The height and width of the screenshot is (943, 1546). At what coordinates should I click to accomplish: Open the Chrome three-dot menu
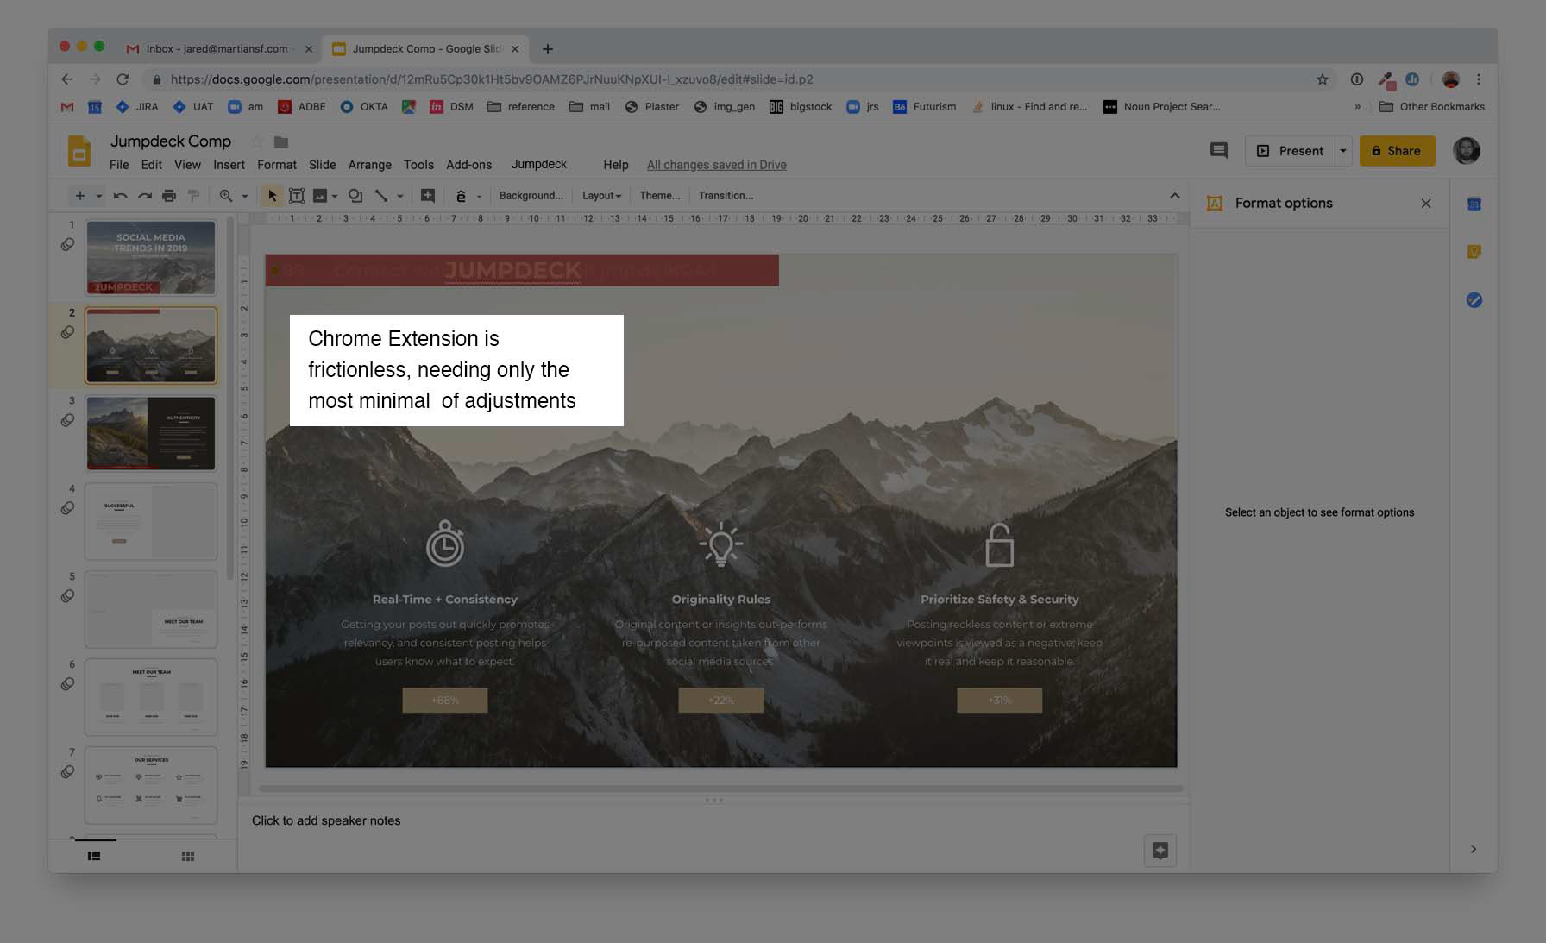(x=1479, y=79)
